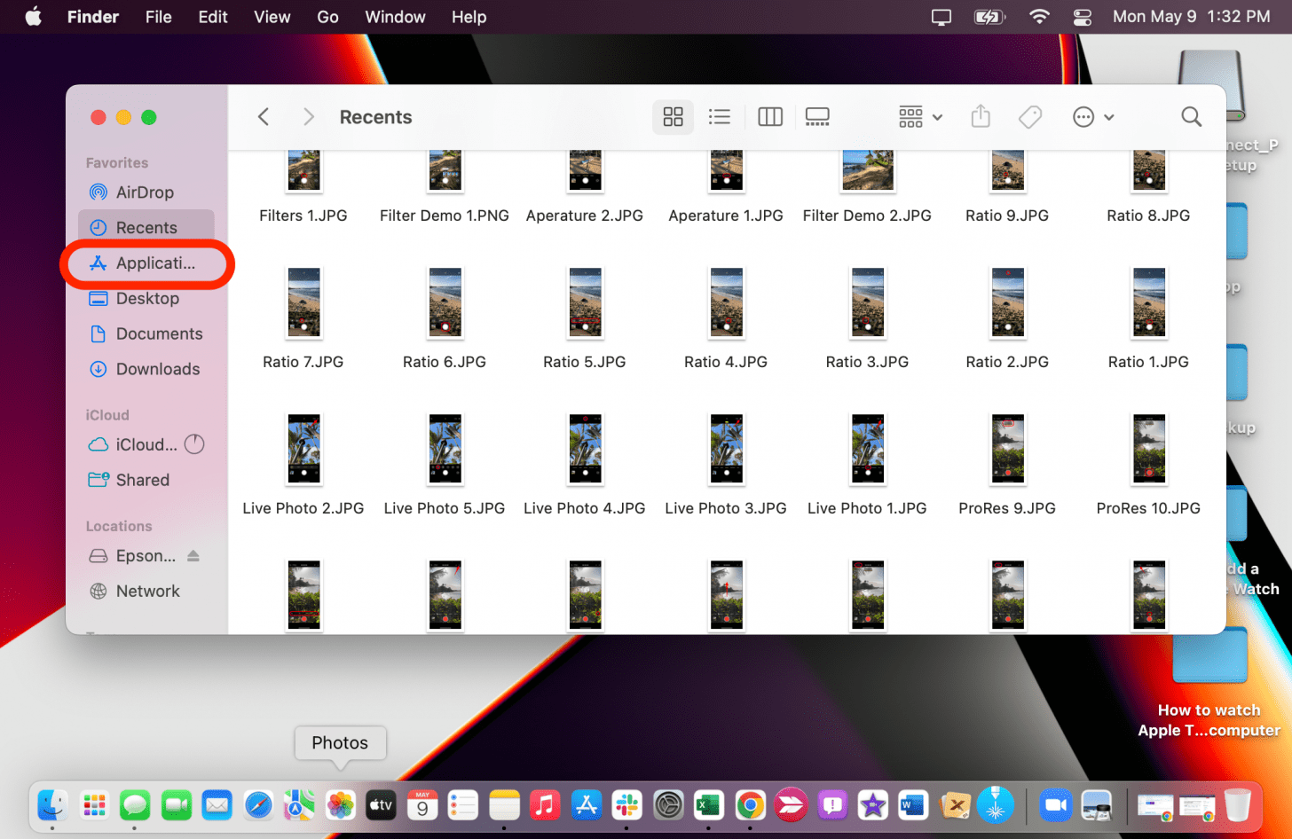Open the Action (ellipsis) dropdown menu

pos(1092,117)
